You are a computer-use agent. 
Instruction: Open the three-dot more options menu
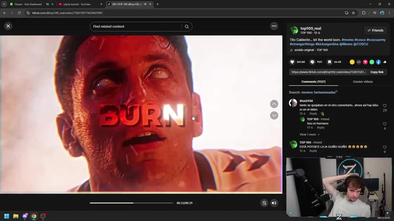tap(274, 26)
